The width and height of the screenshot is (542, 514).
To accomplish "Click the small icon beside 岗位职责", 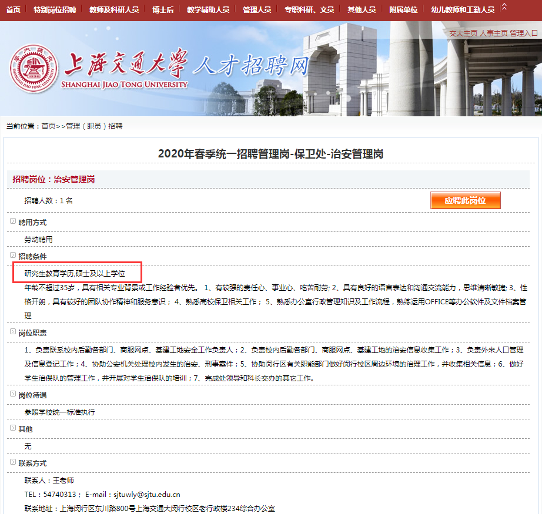I will pos(13,332).
